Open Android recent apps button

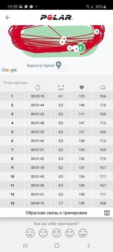[25, 245]
